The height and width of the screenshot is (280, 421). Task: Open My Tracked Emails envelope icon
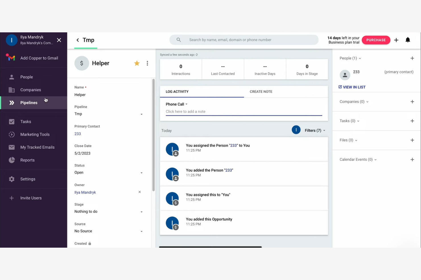pos(12,147)
